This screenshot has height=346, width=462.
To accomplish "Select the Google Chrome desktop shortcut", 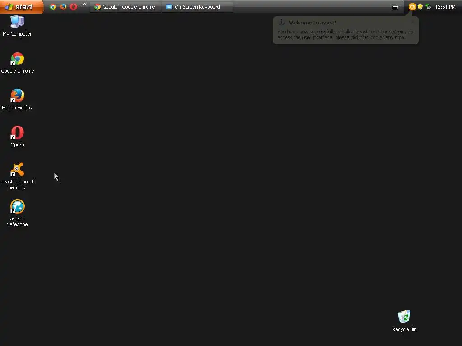I will pyautogui.click(x=18, y=63).
